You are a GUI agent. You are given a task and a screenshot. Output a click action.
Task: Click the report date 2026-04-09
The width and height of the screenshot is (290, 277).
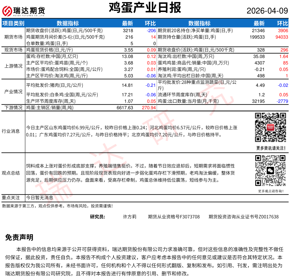(267, 11)
